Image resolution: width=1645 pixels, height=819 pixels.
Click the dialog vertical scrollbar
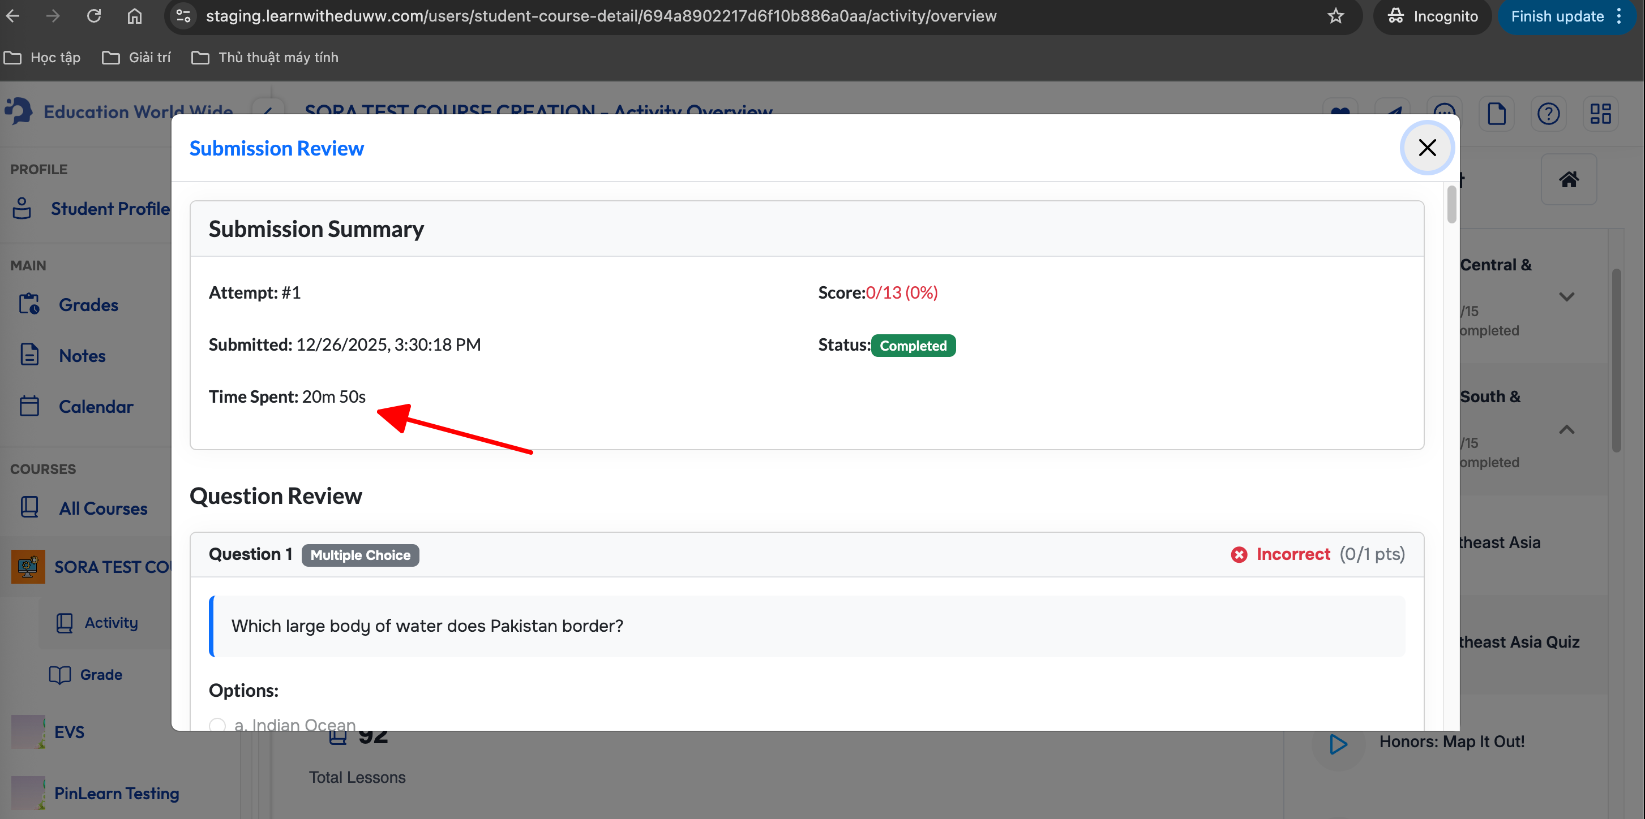pyautogui.click(x=1451, y=205)
